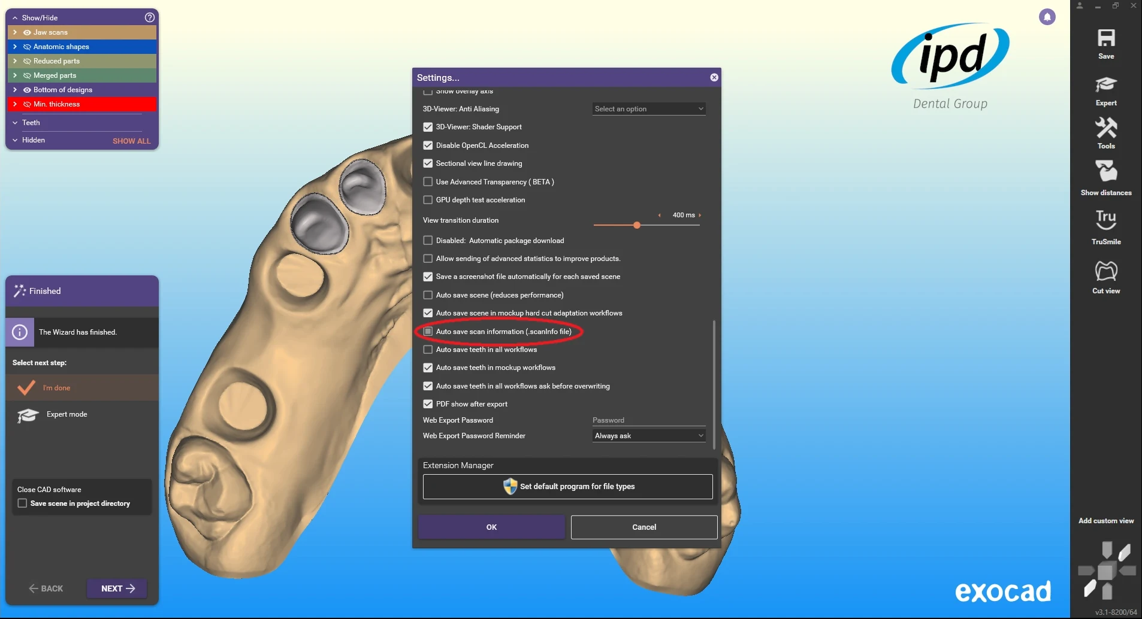Toggle visibility eye for Merged parts
The image size is (1142, 619).
[27, 75]
